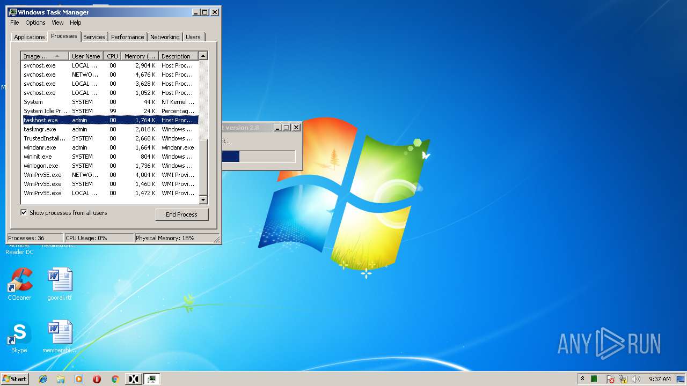
Task: Open the Help menu in Task Manager
Action: (x=76, y=23)
